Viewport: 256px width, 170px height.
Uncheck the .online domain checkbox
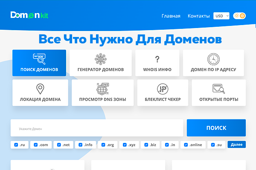coord(186,145)
